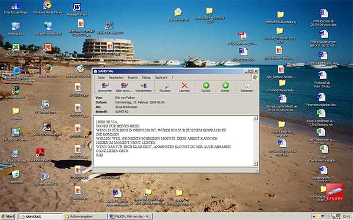
Task: Open the Ansicht menu
Action: 132,77
